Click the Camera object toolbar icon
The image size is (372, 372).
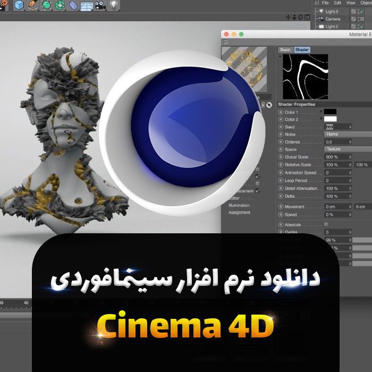[x=100, y=5]
